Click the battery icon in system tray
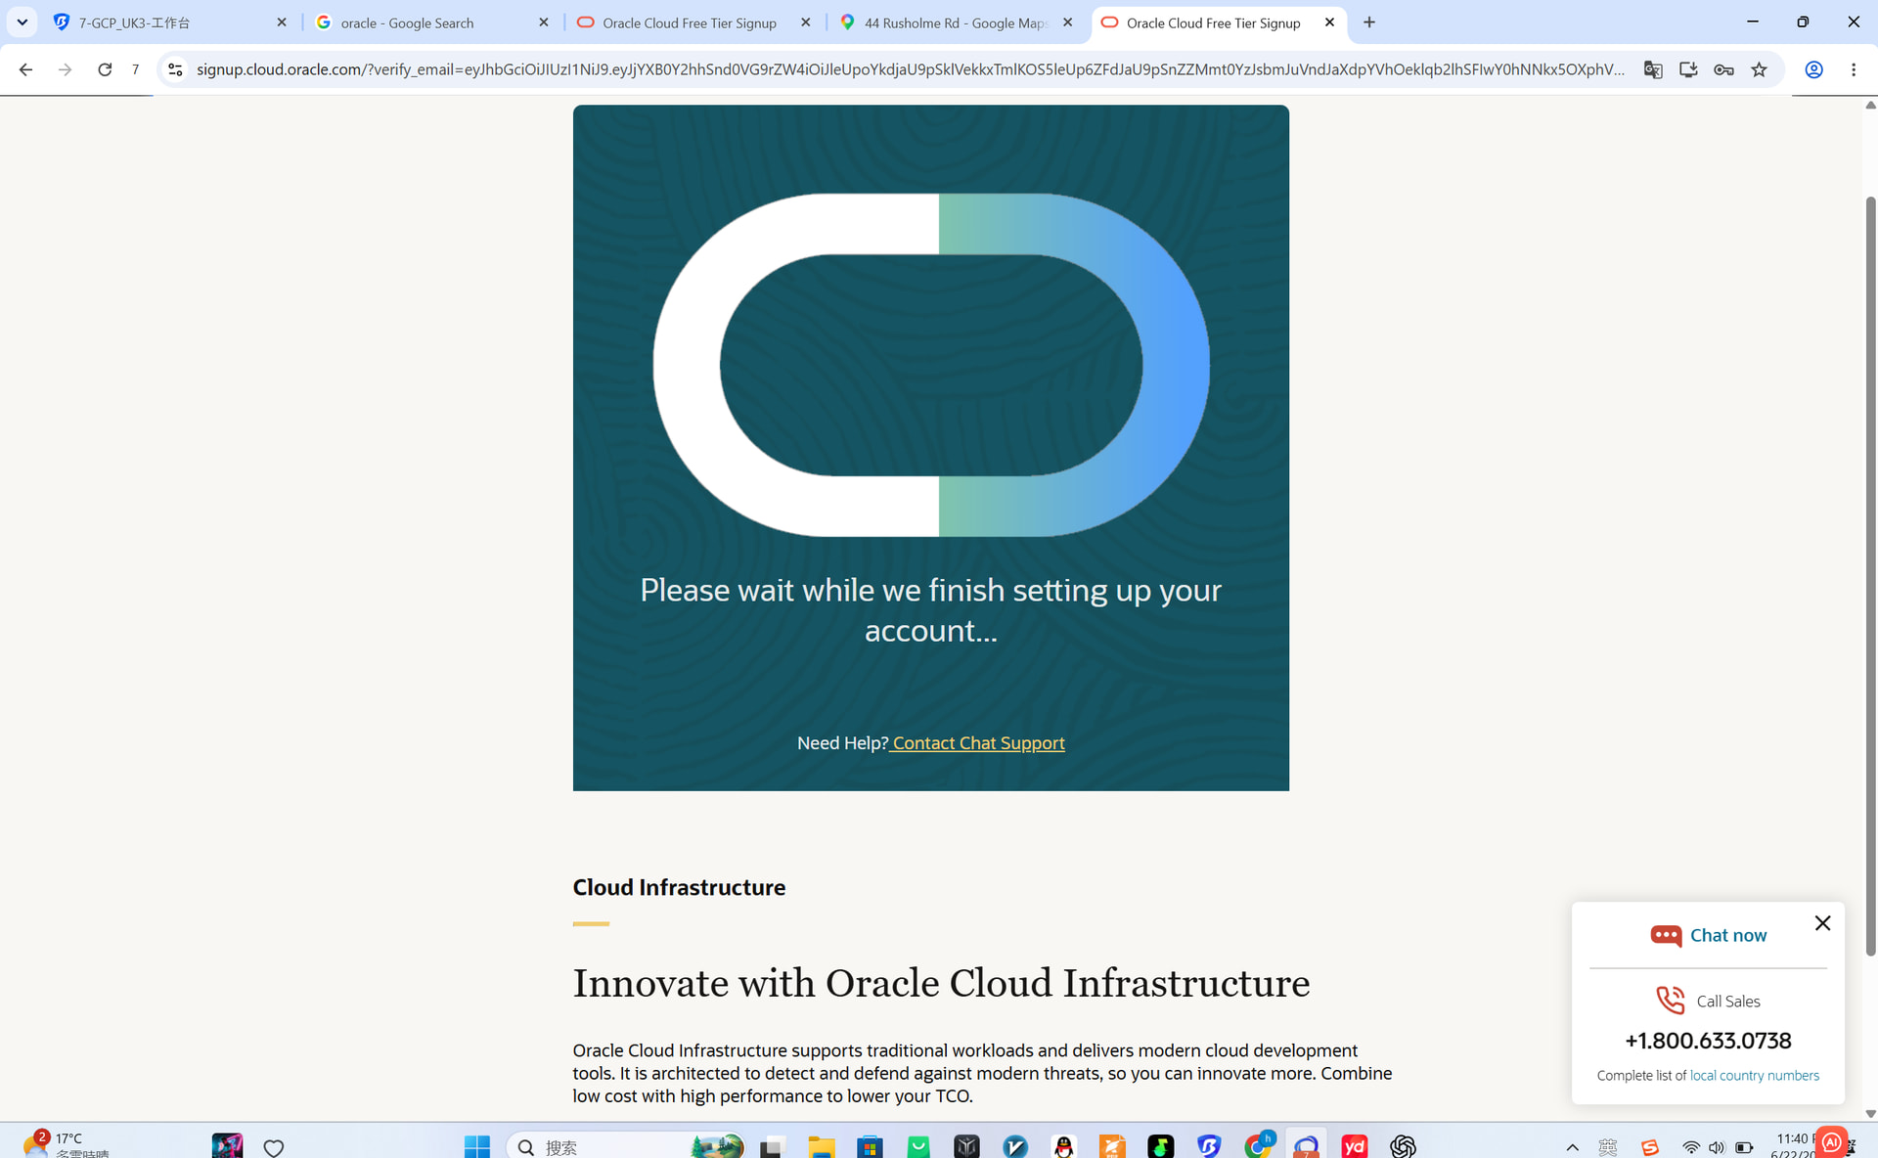 click(1744, 1147)
